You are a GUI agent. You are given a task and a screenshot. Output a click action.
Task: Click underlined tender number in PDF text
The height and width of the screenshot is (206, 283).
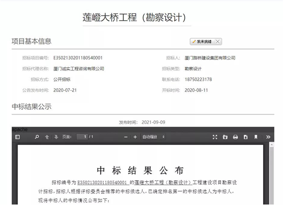coord(102,183)
